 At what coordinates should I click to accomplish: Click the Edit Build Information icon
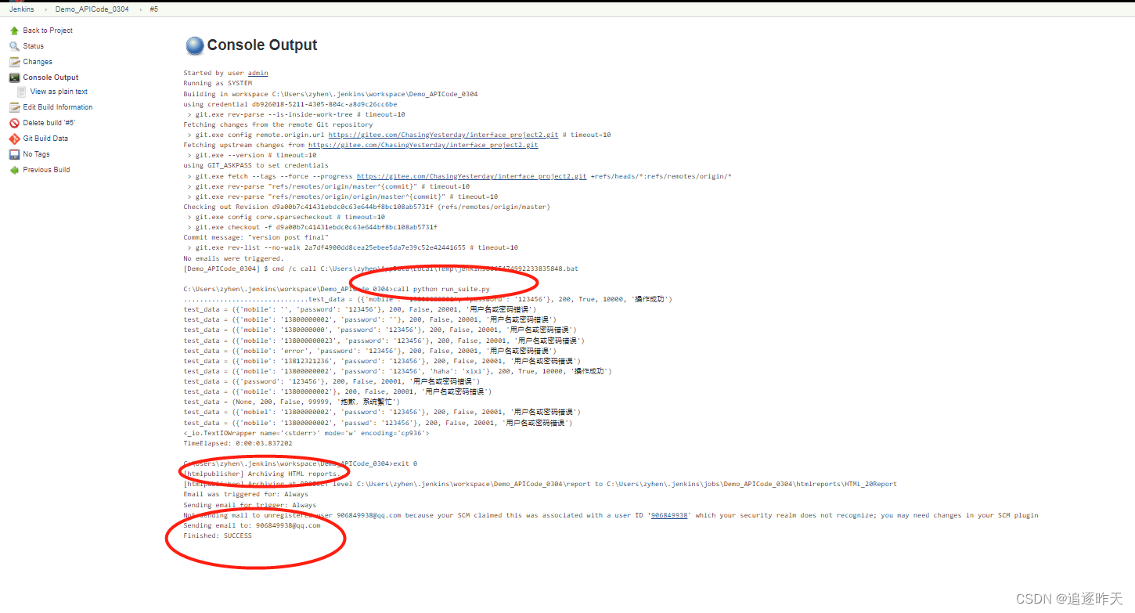point(14,107)
